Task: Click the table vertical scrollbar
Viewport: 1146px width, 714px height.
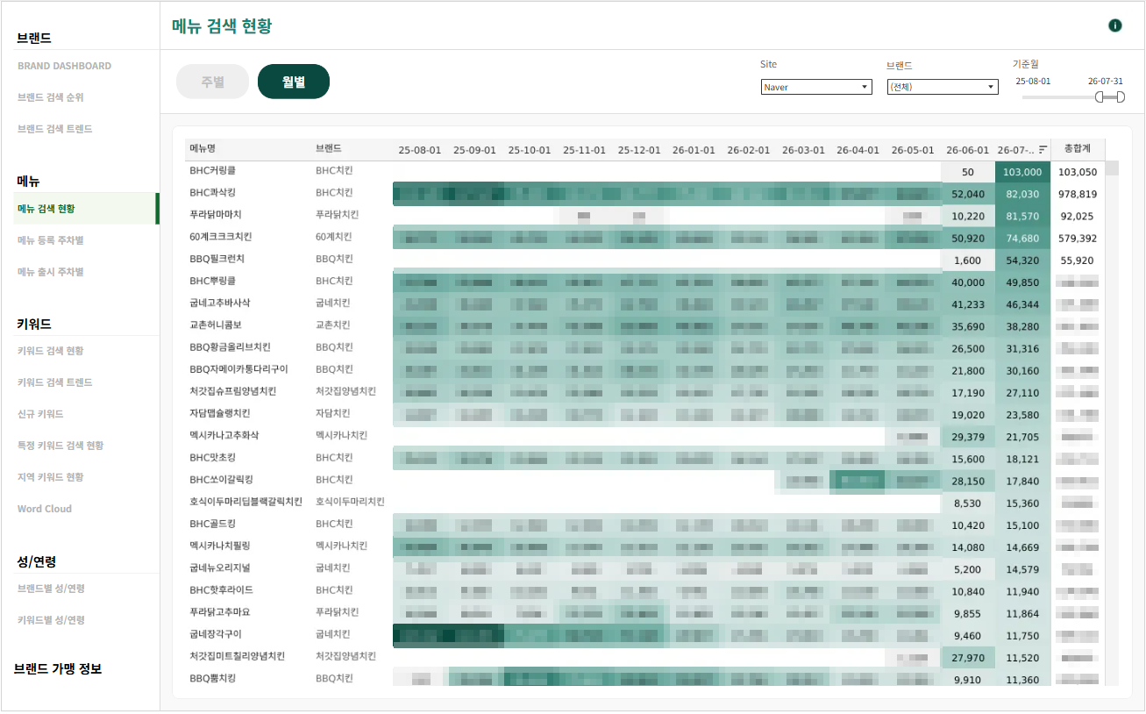Action: click(x=1112, y=421)
